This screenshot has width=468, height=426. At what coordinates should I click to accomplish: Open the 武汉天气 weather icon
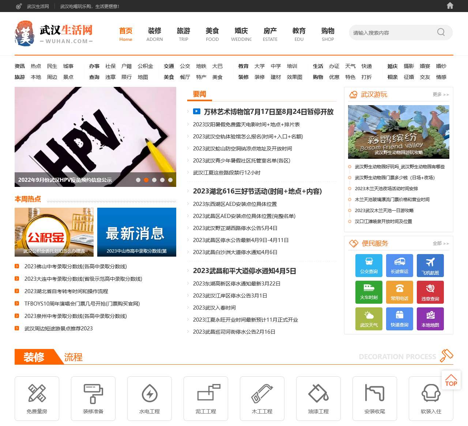click(x=369, y=319)
